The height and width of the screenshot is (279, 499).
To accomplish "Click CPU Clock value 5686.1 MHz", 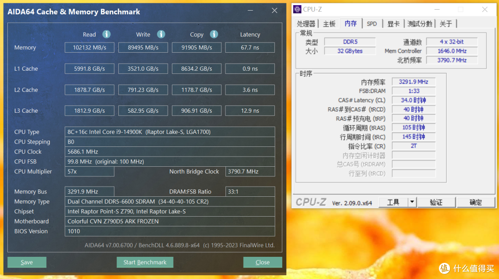I will (x=170, y=152).
